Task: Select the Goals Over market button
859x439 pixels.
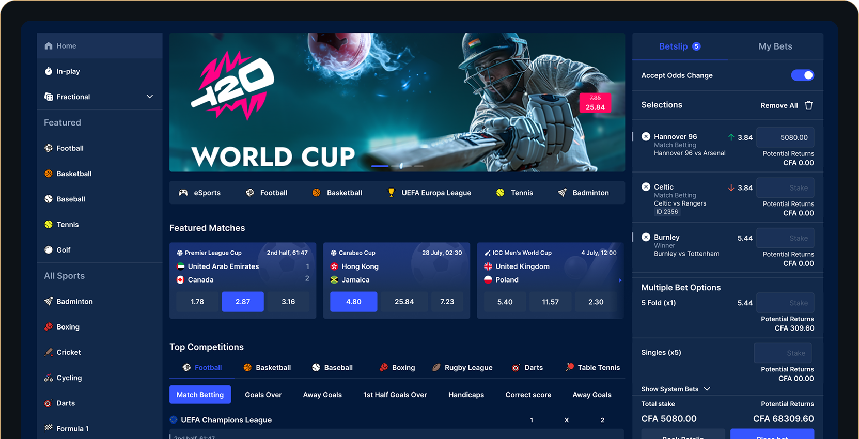Action: [263, 395]
